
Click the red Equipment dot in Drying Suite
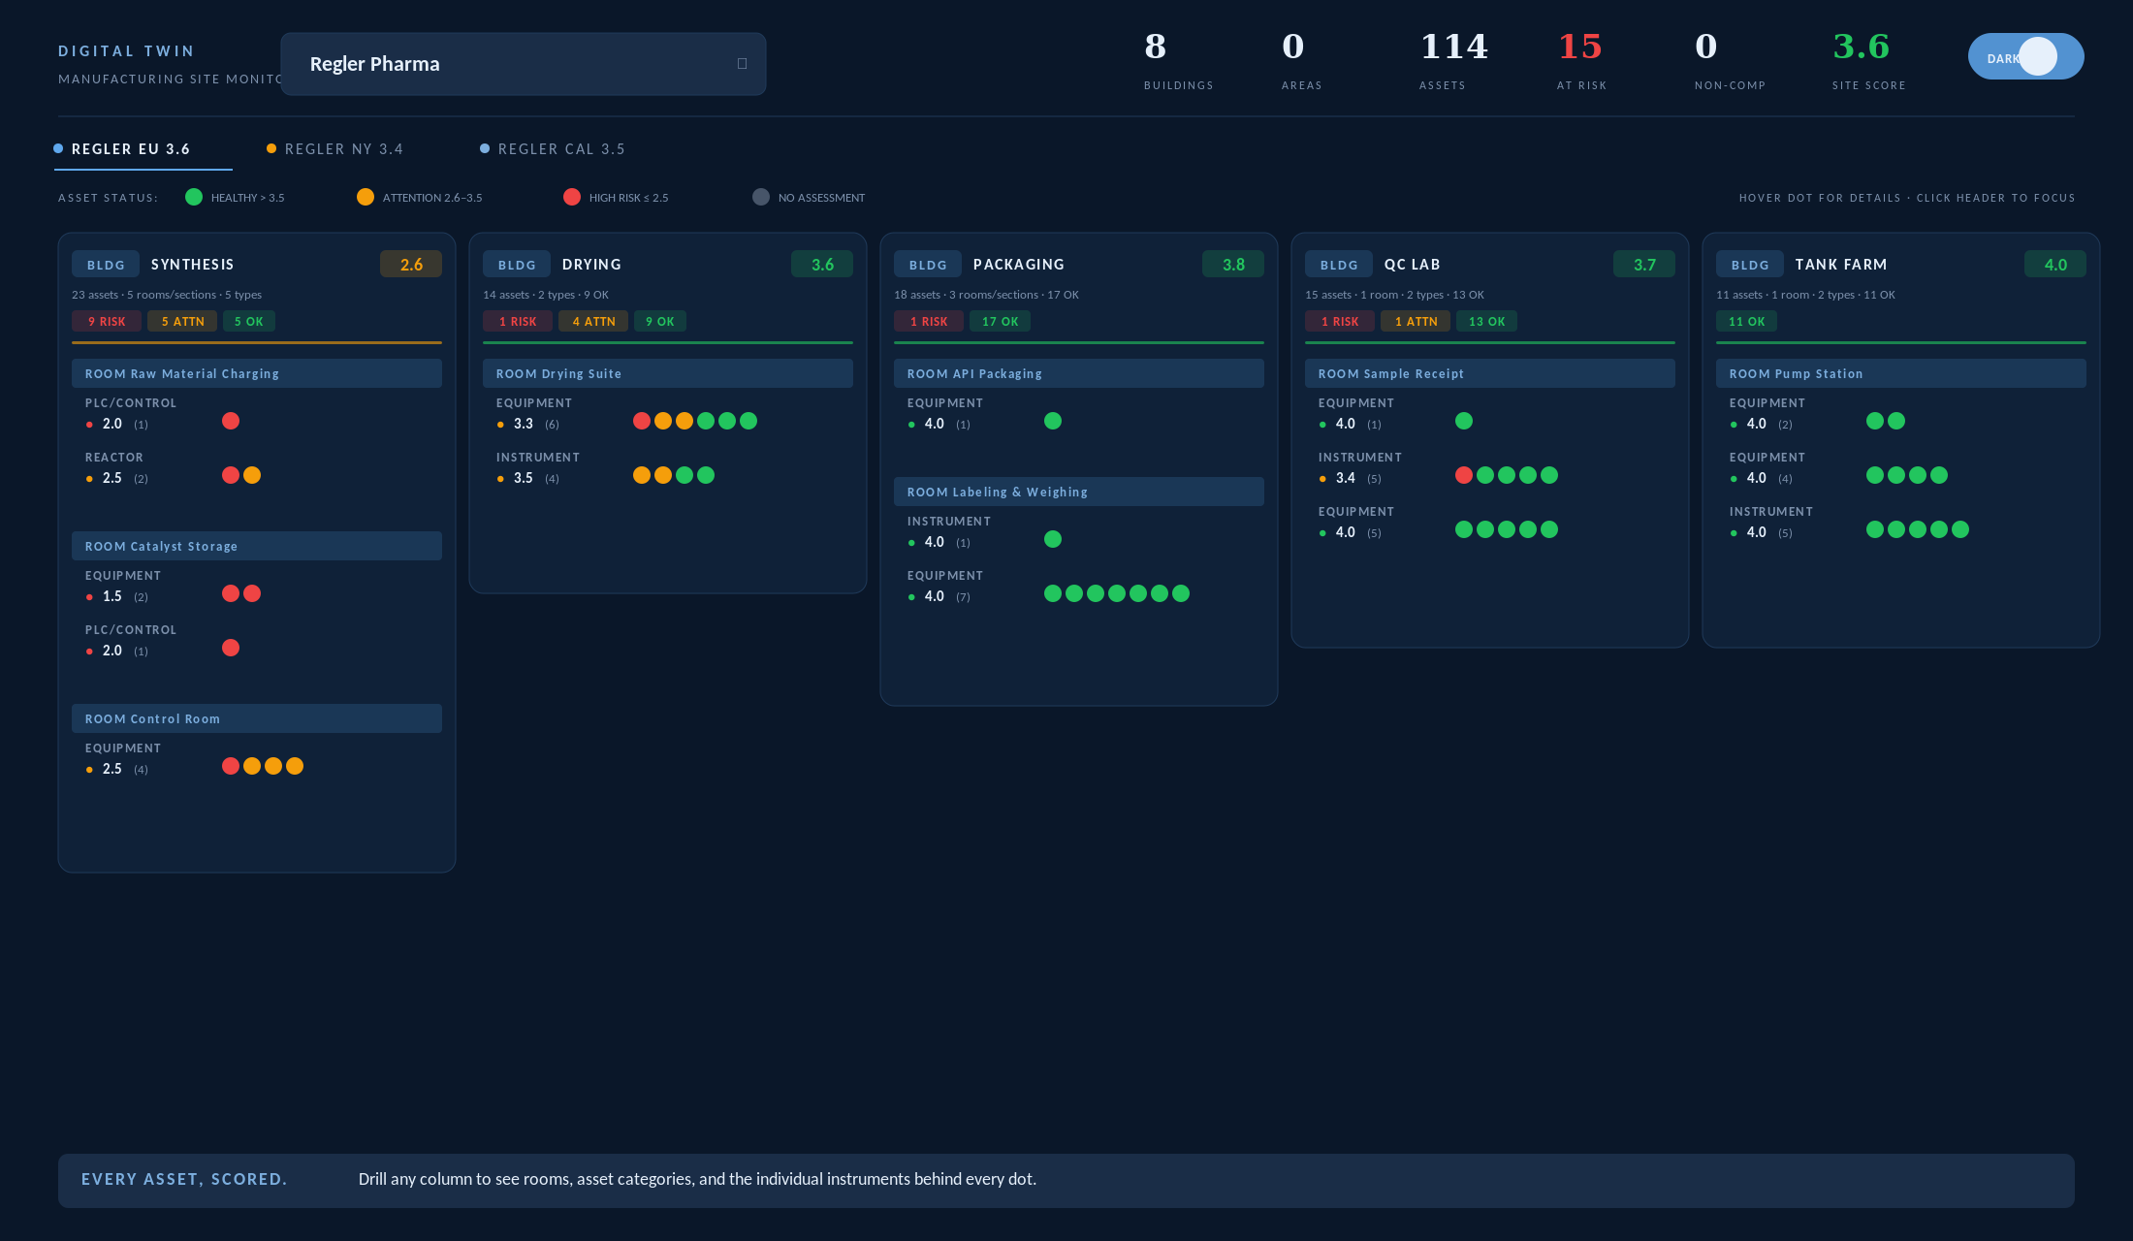[x=642, y=421]
